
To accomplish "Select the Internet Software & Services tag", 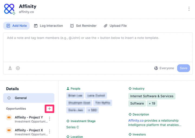I will pyautogui.click(x=152, y=96).
